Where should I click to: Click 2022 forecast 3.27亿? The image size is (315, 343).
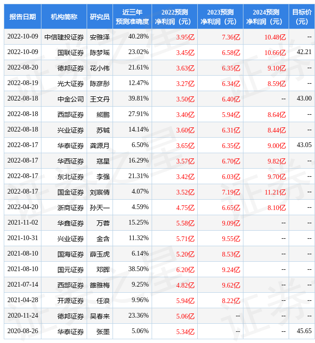pyautogui.click(x=186, y=84)
